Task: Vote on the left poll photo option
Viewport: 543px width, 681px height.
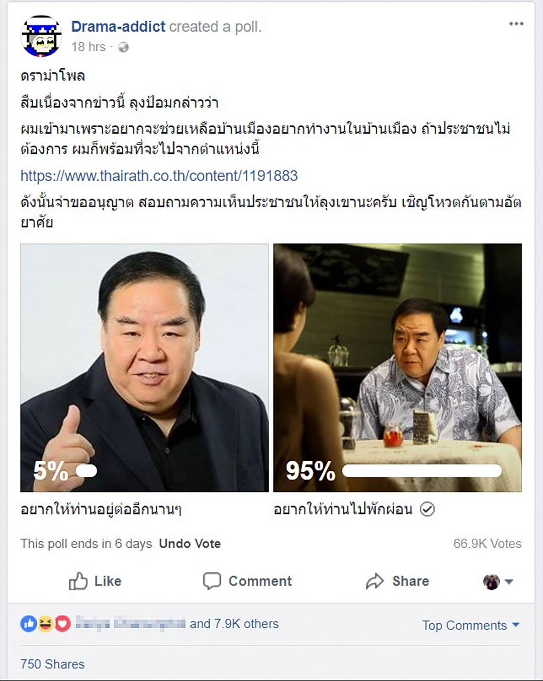Action: pos(144,368)
